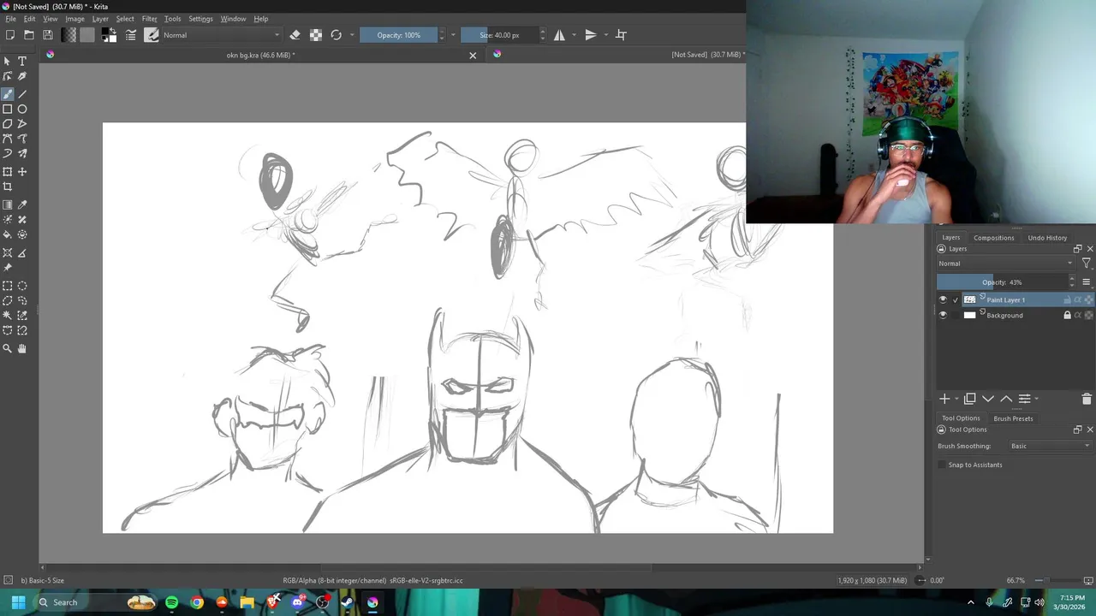Expand the brush opacity options arrow
Viewport: 1096px width, 616px height.
point(453,35)
